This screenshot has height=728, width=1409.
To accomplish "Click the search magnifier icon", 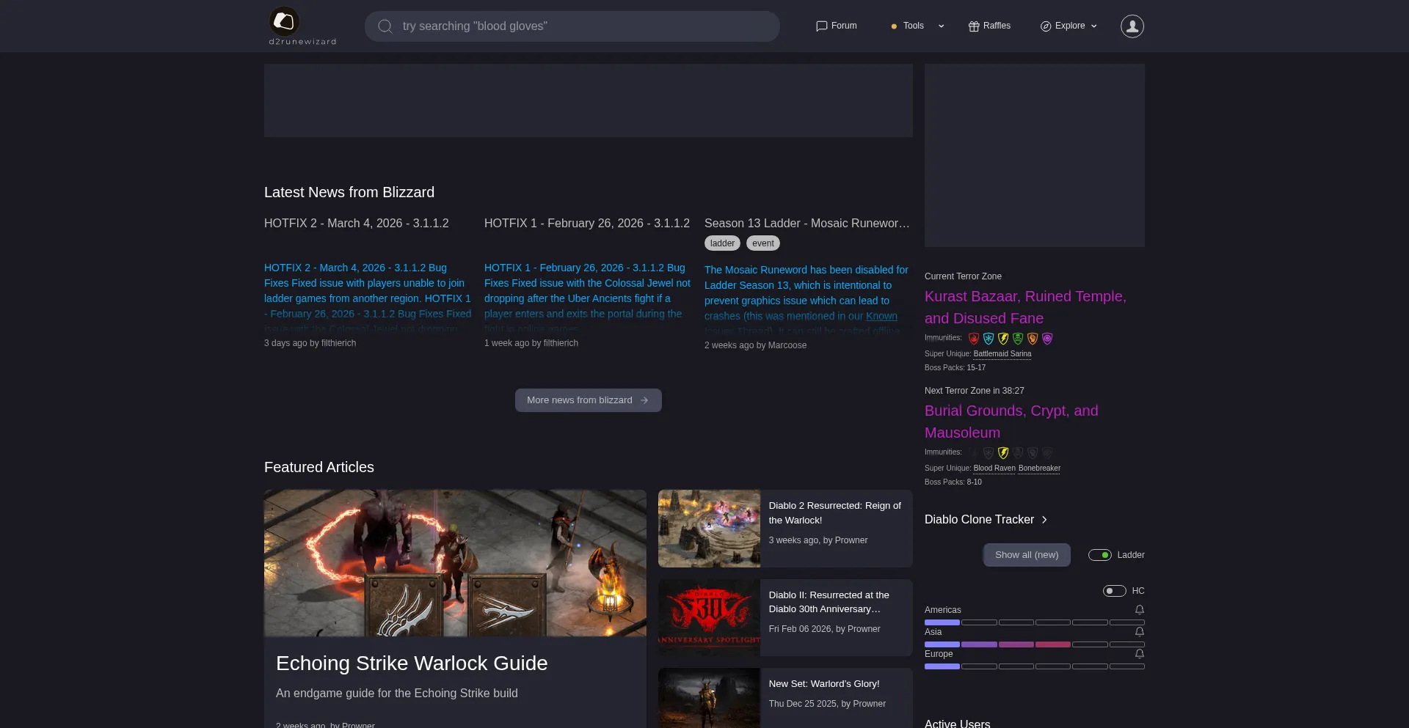I will point(385,26).
